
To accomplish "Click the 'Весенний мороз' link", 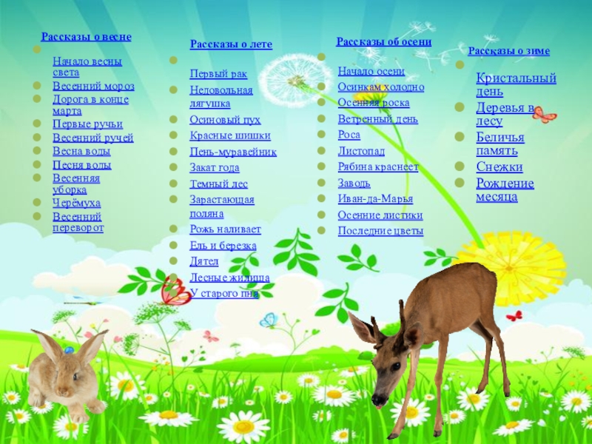I will [x=93, y=86].
